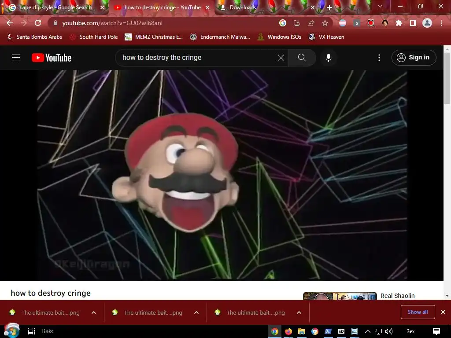Viewport: 451px width, 338px height.
Task: Open the second The ultimate bait png download
Action: (x=148, y=313)
